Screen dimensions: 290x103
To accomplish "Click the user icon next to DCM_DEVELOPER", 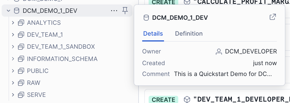I will tap(219, 51).
